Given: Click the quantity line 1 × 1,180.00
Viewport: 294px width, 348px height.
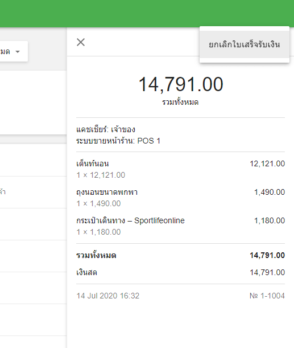Looking at the screenshot, I should [98, 232].
